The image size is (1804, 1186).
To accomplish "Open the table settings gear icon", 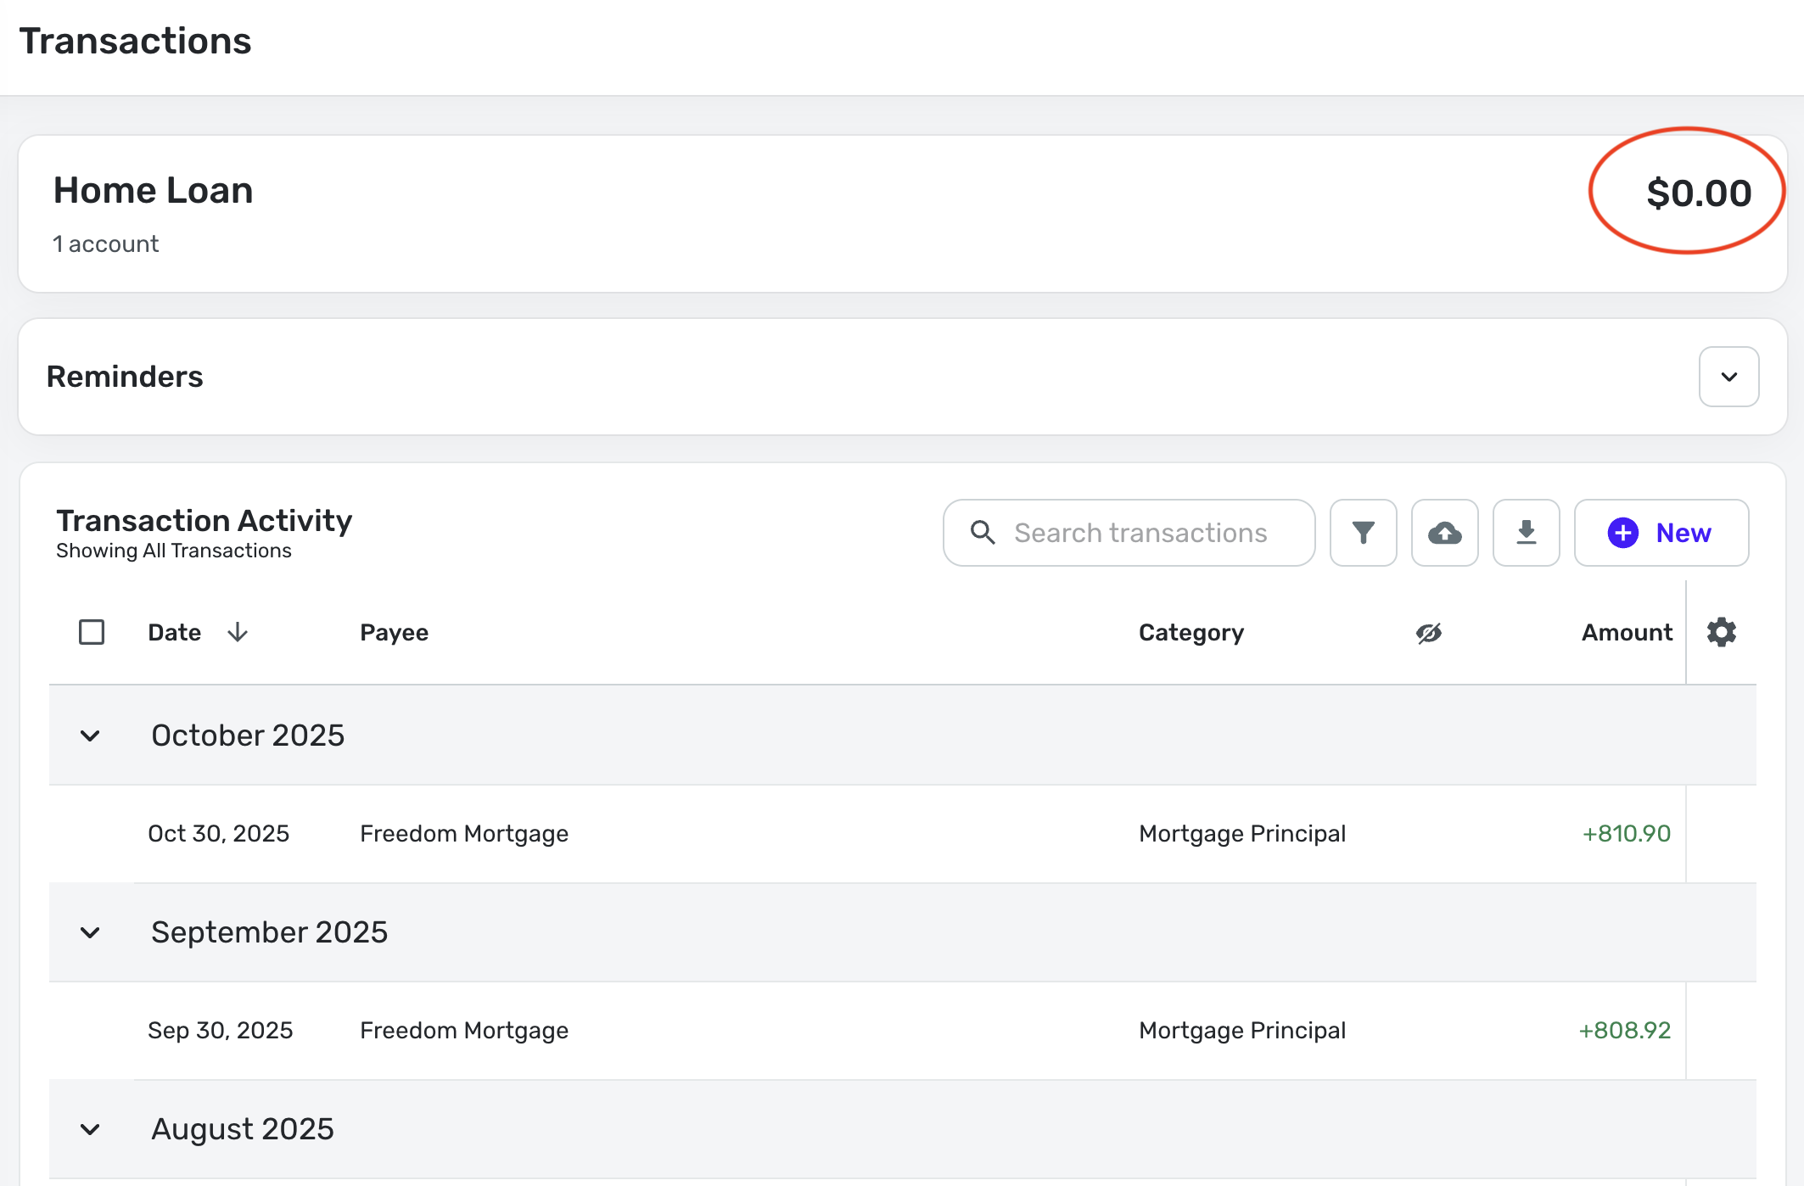I will (1721, 632).
